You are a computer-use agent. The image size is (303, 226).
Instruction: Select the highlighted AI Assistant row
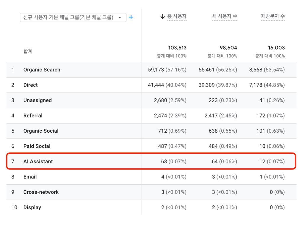[x=151, y=162]
